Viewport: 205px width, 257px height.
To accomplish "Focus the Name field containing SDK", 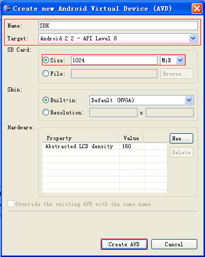I will click(x=118, y=26).
